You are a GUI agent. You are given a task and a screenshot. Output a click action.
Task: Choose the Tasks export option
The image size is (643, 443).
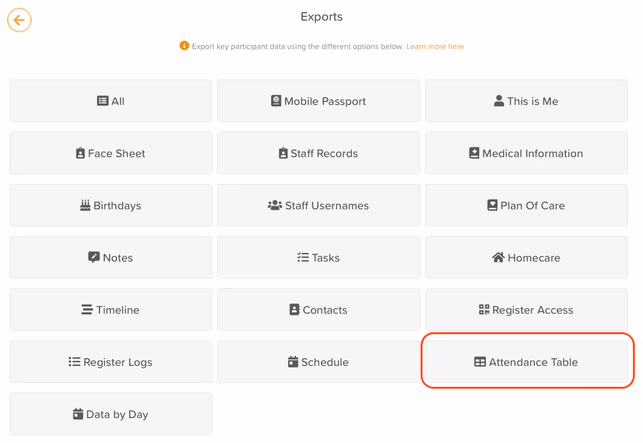[x=318, y=257]
